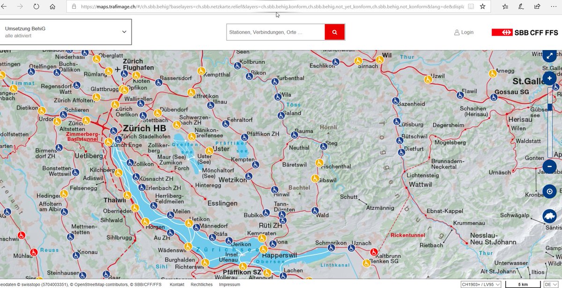
Task: Click the red wheelchair icon at Mühlau
Action: coord(34,252)
